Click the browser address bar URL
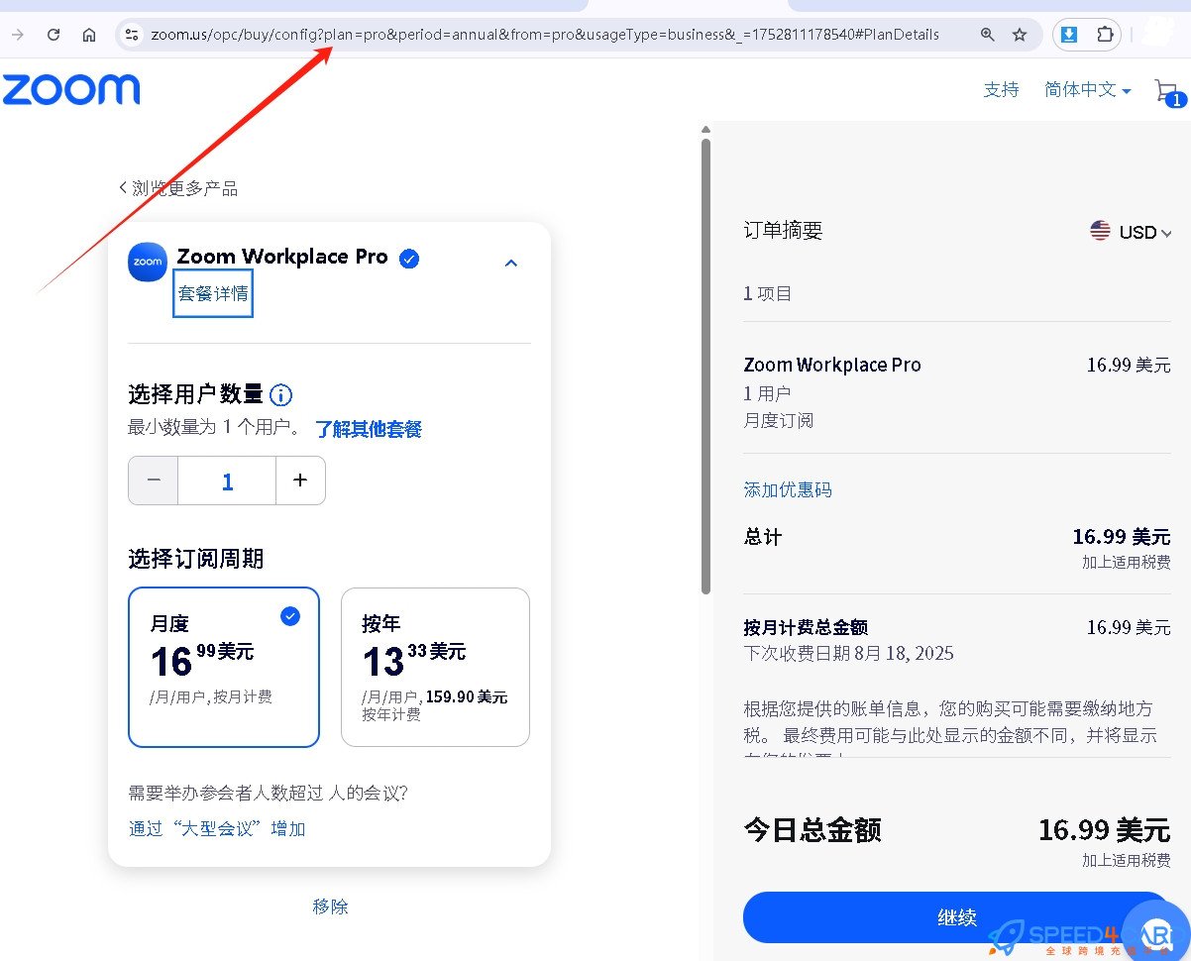This screenshot has height=961, width=1191. [x=545, y=35]
